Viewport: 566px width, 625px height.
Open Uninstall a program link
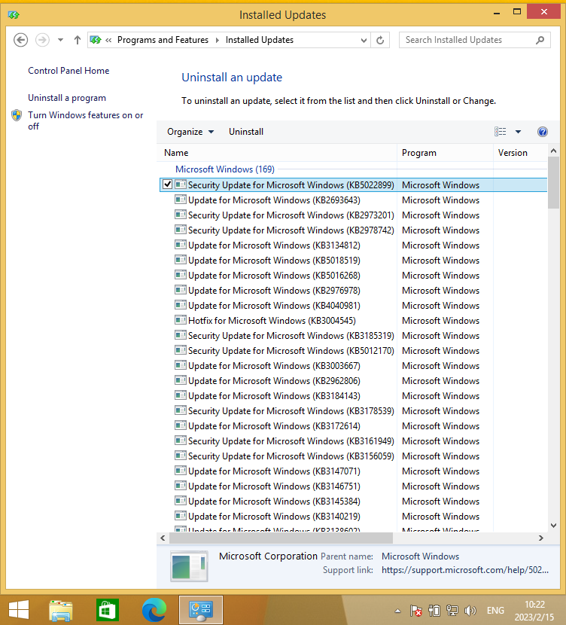click(x=67, y=98)
